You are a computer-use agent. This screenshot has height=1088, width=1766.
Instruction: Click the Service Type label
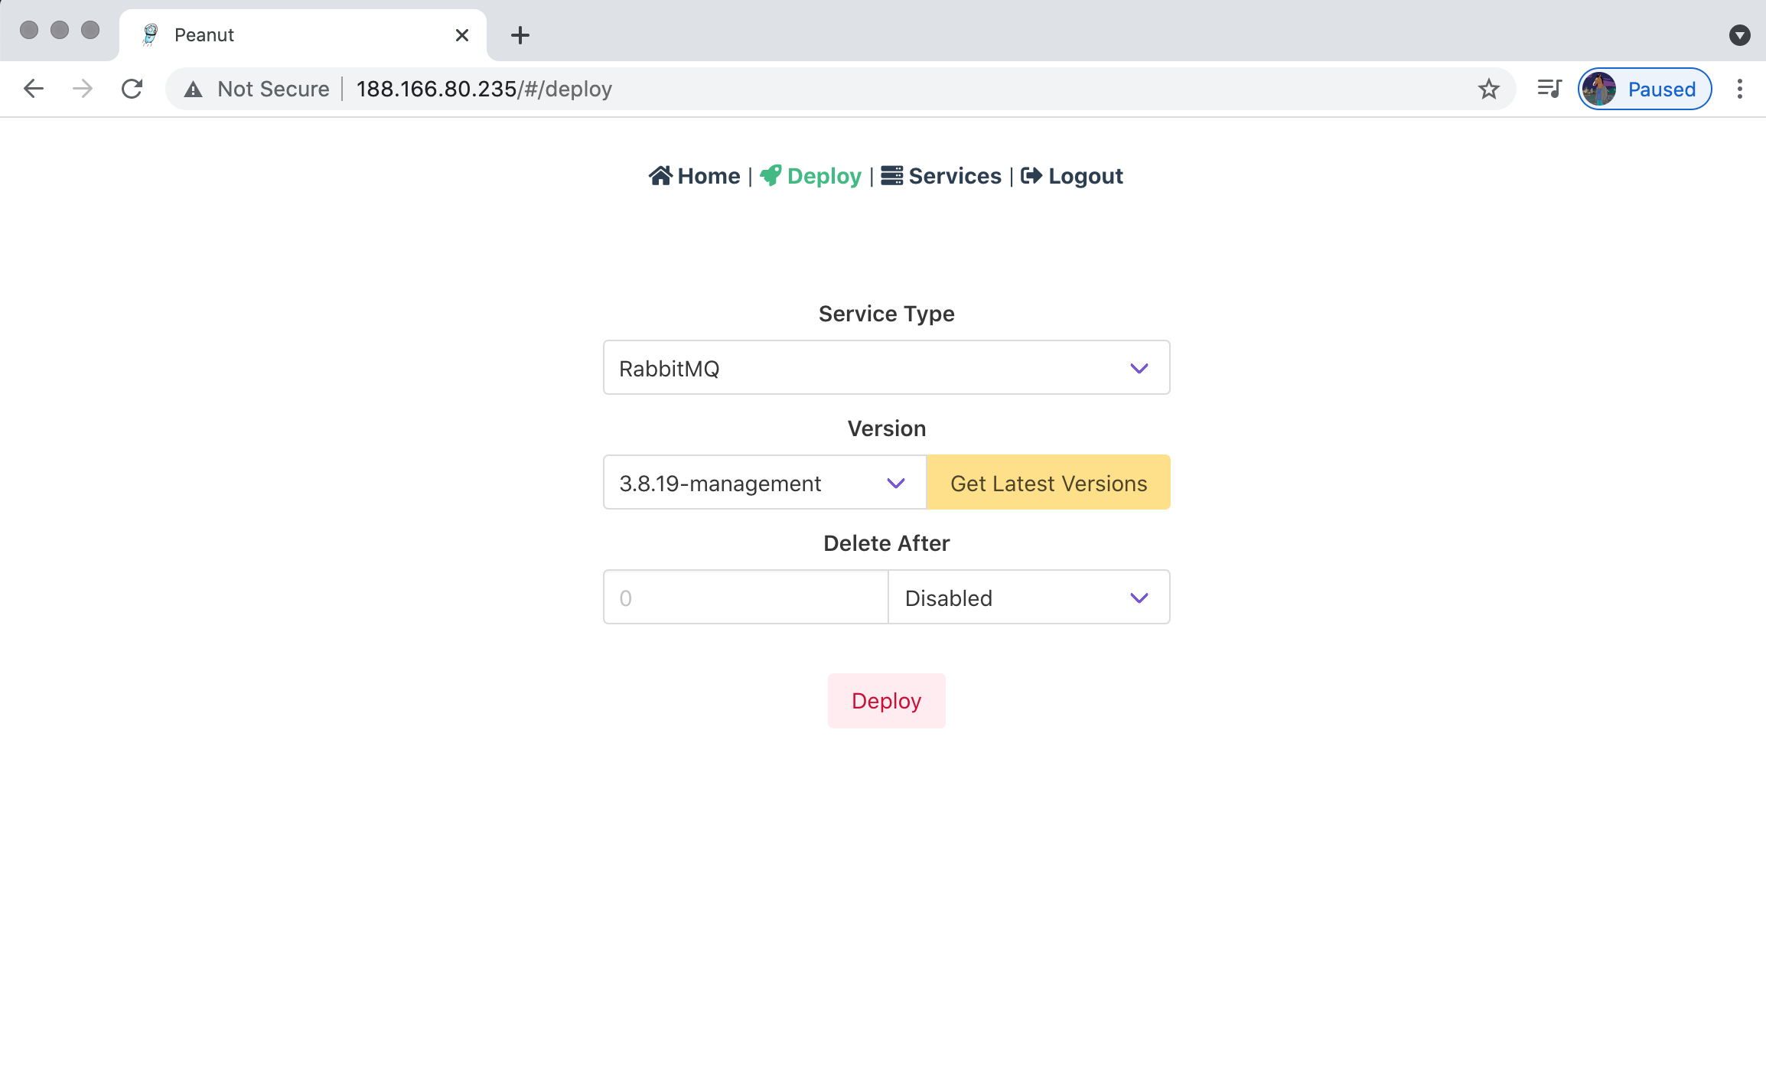[887, 314]
